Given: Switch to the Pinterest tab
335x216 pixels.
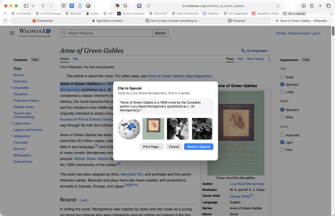Looking at the screenshot, I should (236, 21).
